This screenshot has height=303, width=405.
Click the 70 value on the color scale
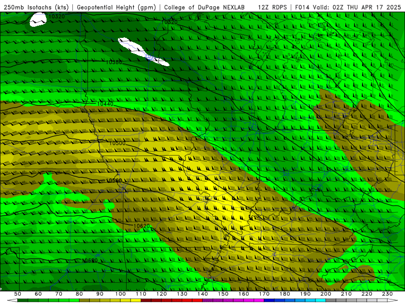pos(59,294)
